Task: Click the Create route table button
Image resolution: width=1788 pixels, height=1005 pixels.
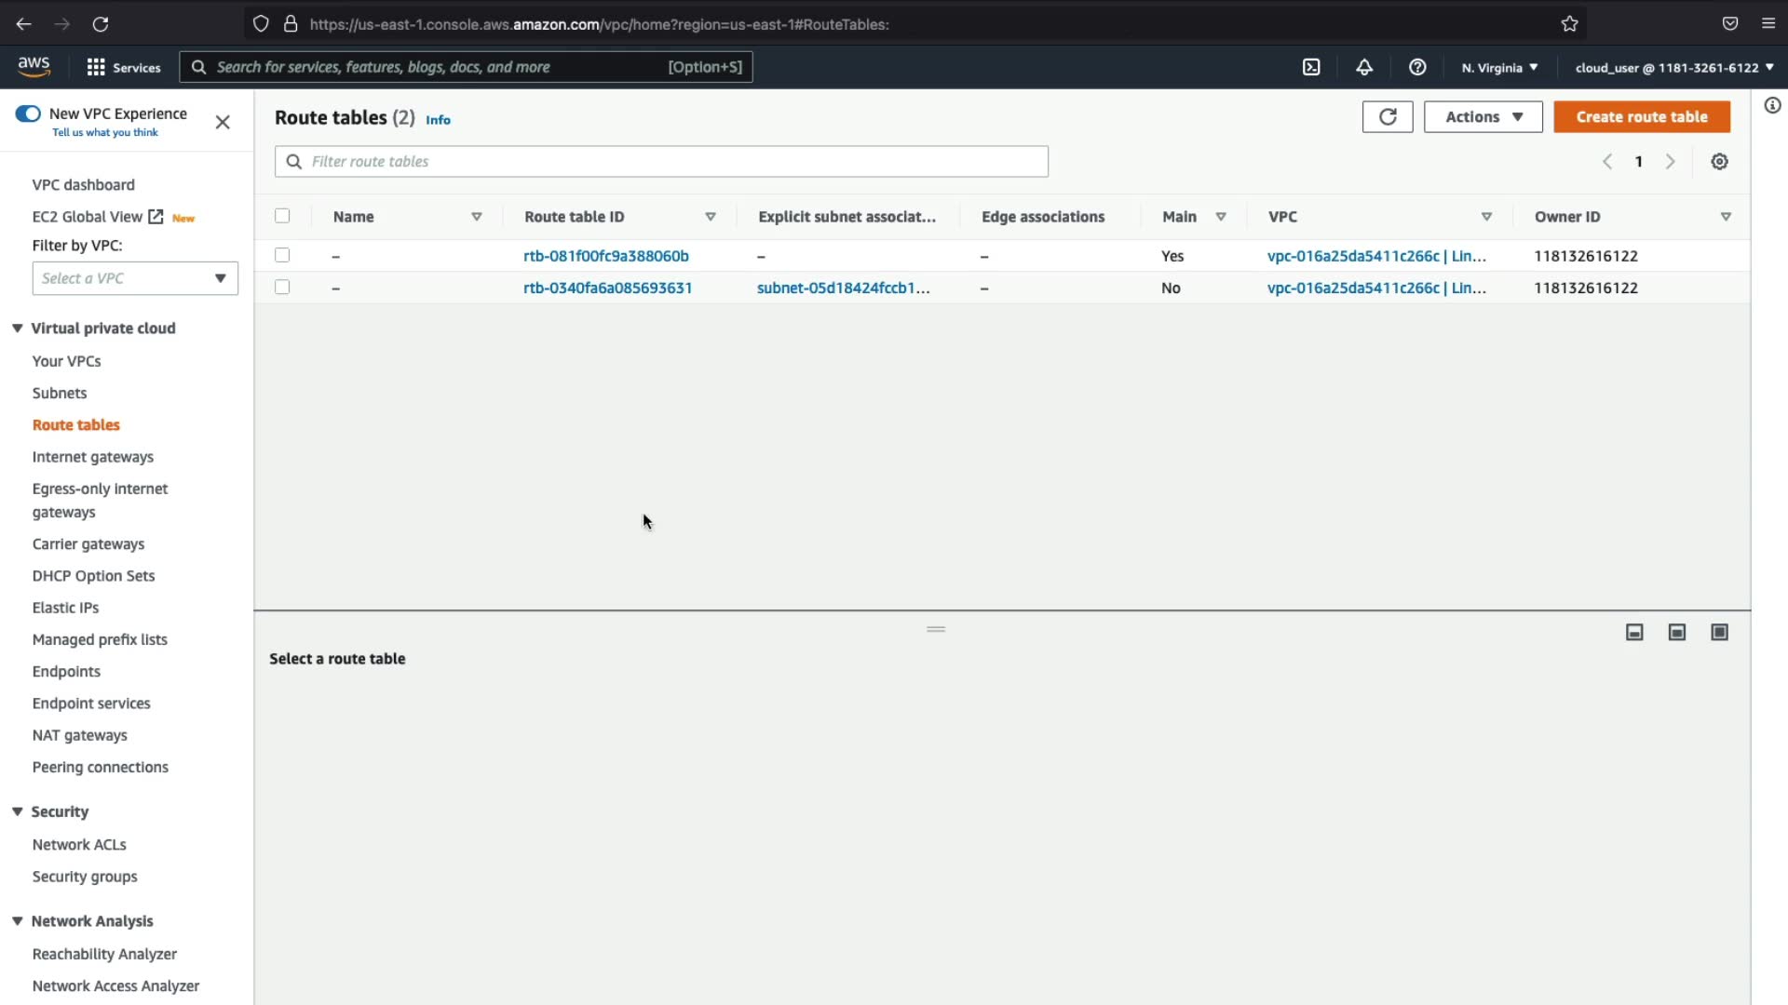Action: (x=1641, y=117)
